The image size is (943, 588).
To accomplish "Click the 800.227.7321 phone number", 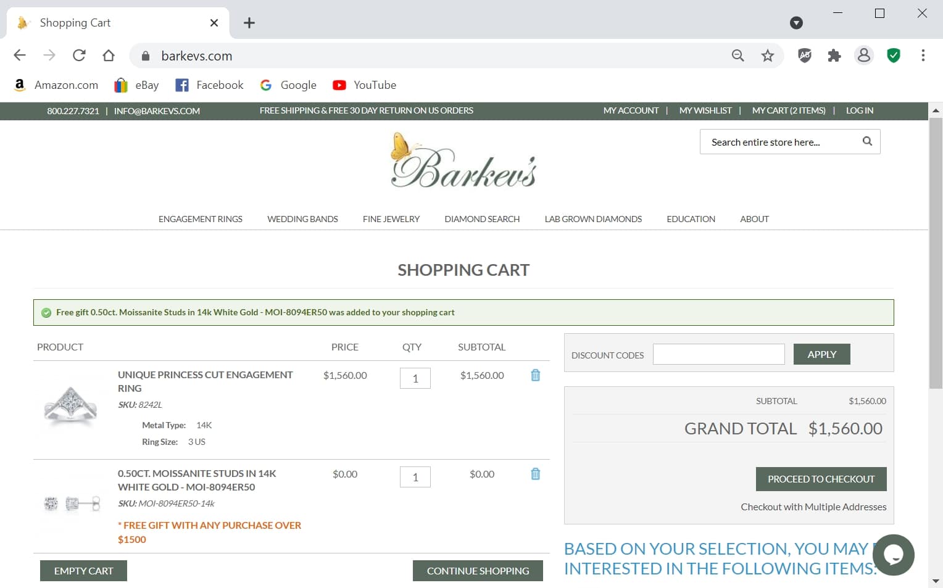I will coord(73,111).
